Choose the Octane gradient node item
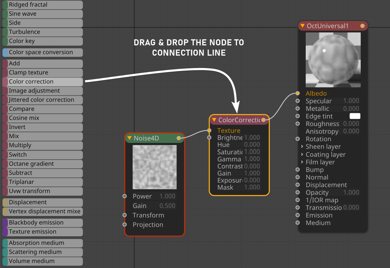 tap(42, 164)
